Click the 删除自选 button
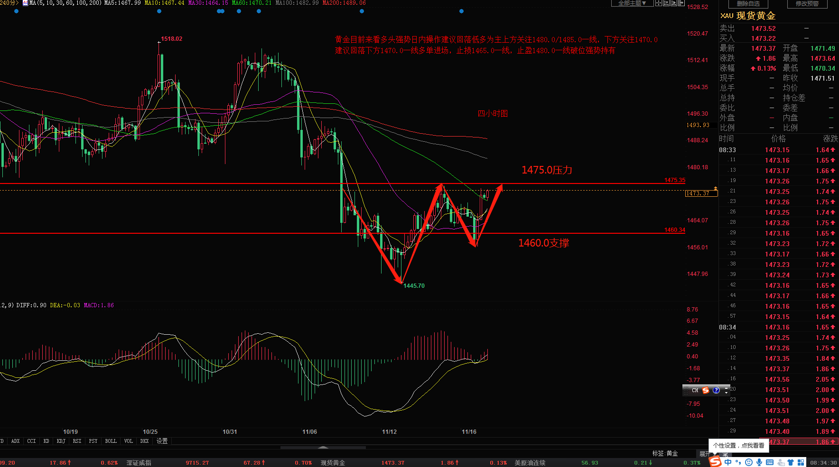 click(748, 3)
